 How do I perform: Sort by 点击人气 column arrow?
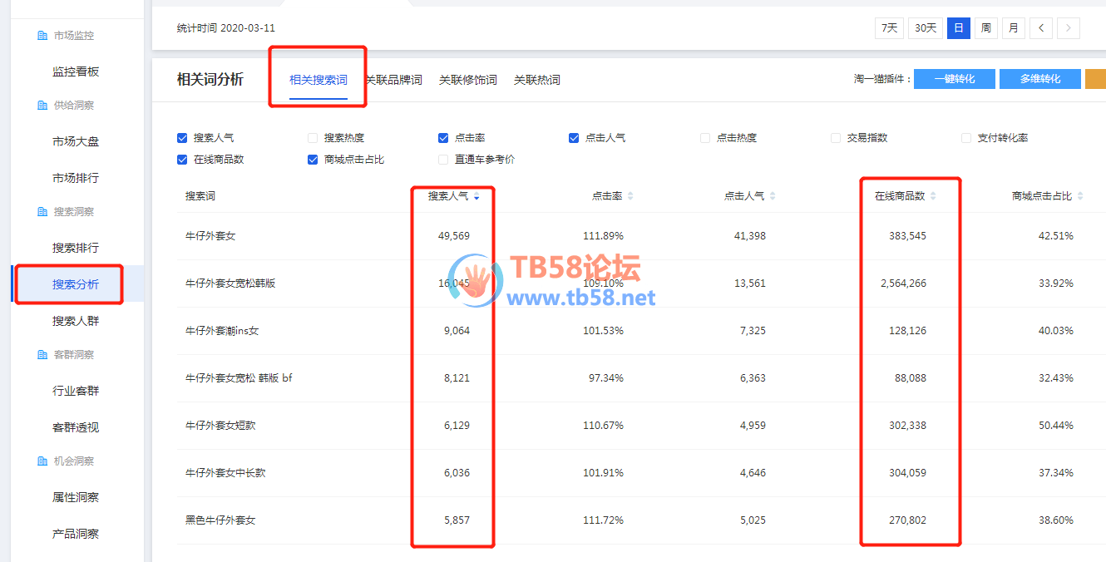click(x=773, y=196)
